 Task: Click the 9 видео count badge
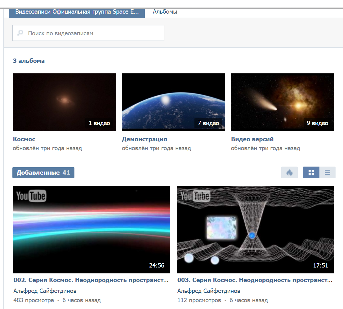click(x=317, y=123)
